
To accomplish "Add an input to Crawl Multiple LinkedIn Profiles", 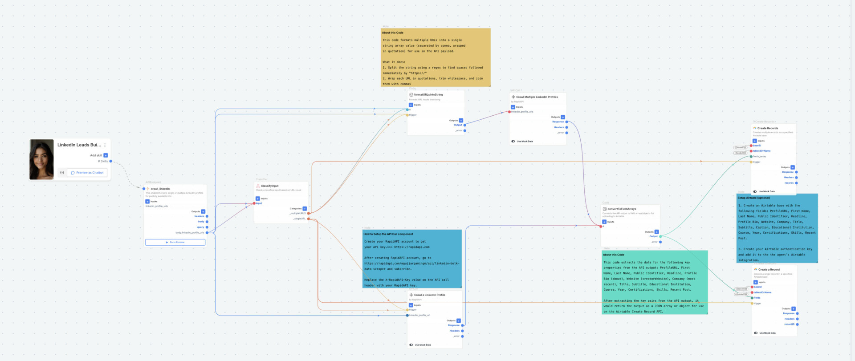I will point(513,107).
